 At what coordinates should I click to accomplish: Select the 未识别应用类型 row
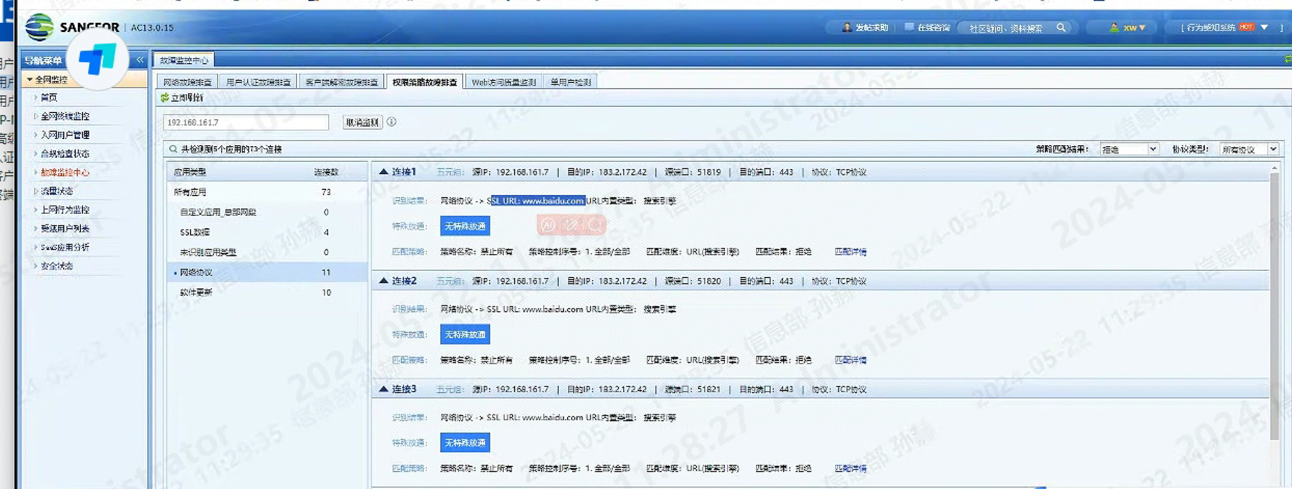pos(267,252)
